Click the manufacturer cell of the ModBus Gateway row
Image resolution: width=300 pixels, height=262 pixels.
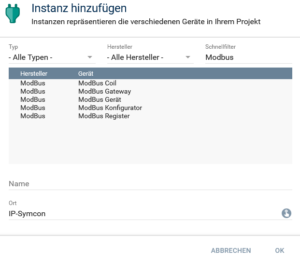[33, 91]
